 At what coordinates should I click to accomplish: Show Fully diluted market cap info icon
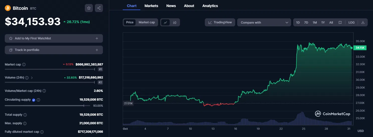[x=42, y=132]
